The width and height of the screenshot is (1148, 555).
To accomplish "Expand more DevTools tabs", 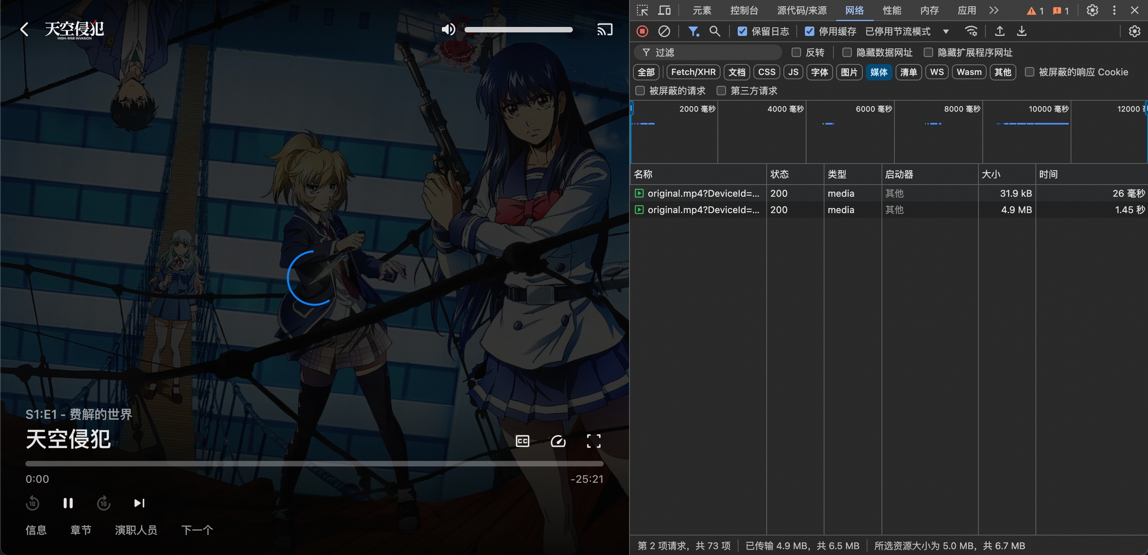I will tap(994, 10).
